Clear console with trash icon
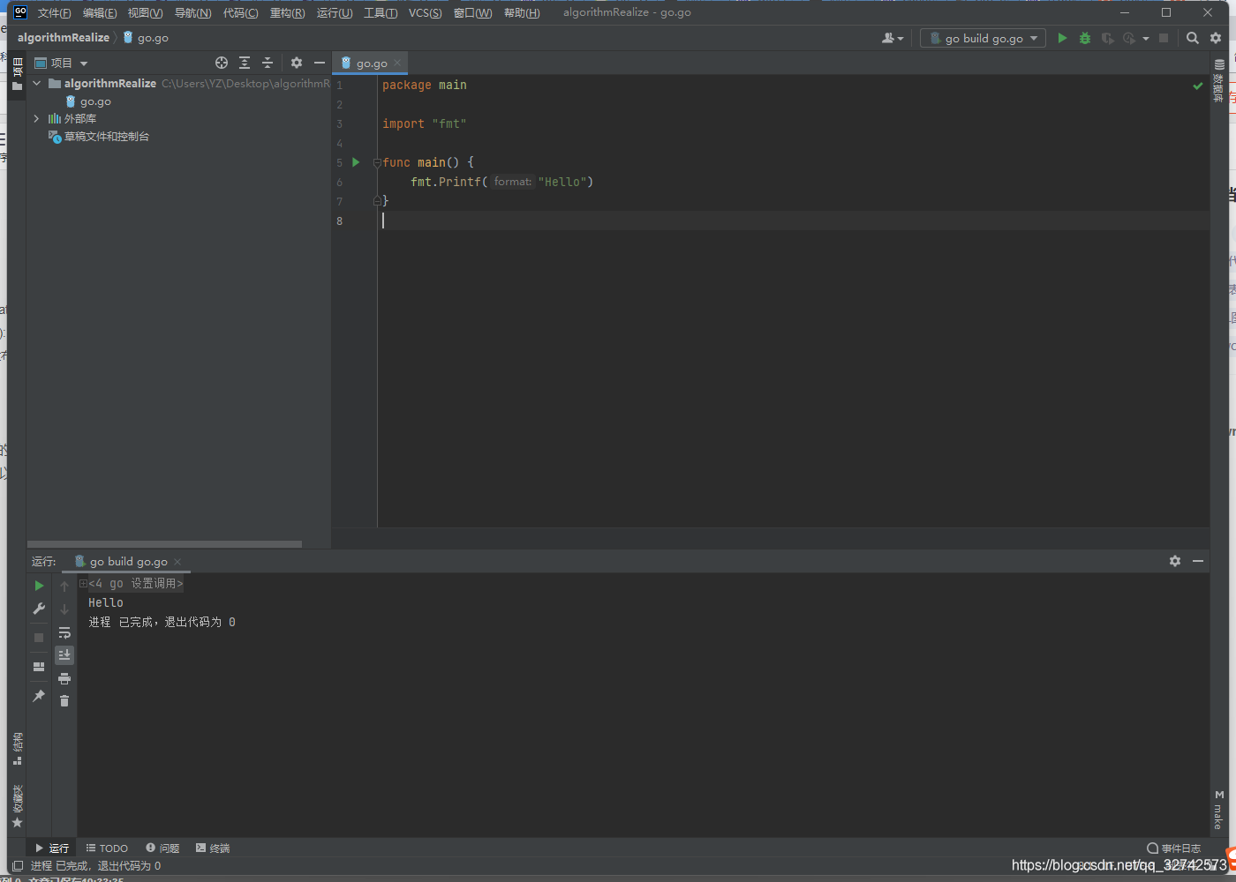The height and width of the screenshot is (882, 1236). [64, 700]
